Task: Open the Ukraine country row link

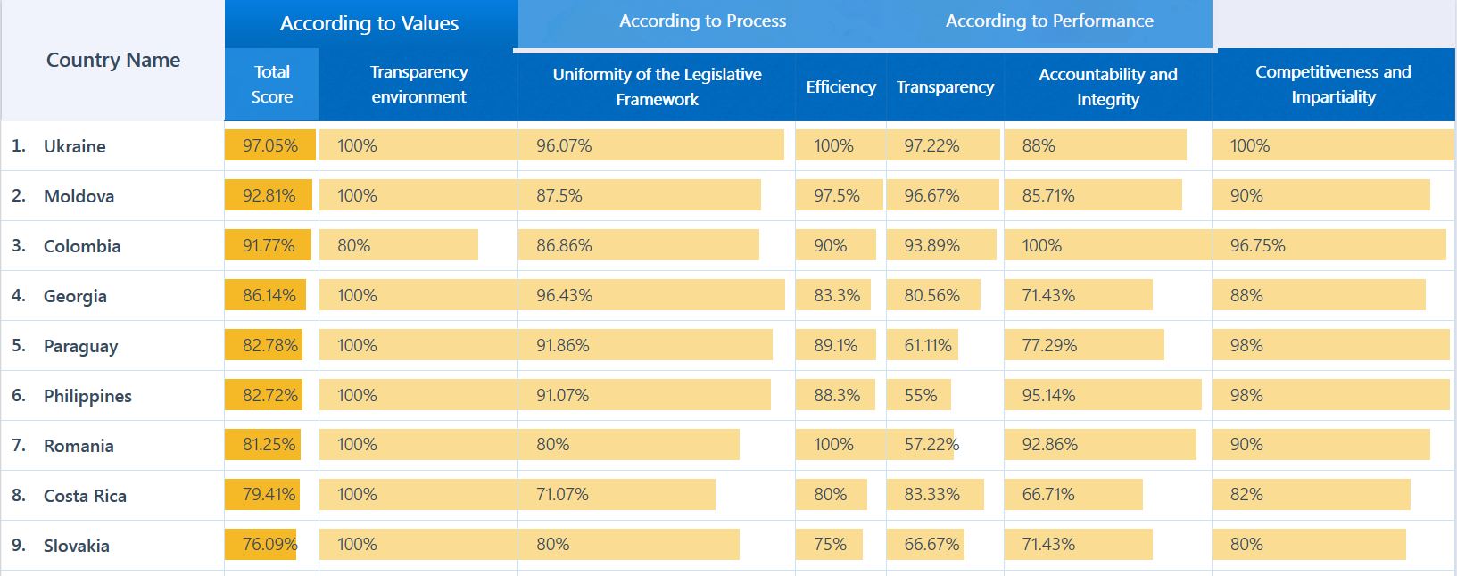Action: click(74, 146)
